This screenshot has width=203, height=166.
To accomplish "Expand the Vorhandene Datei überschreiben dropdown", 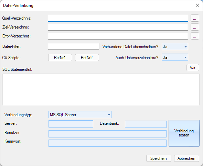I will (175, 47).
